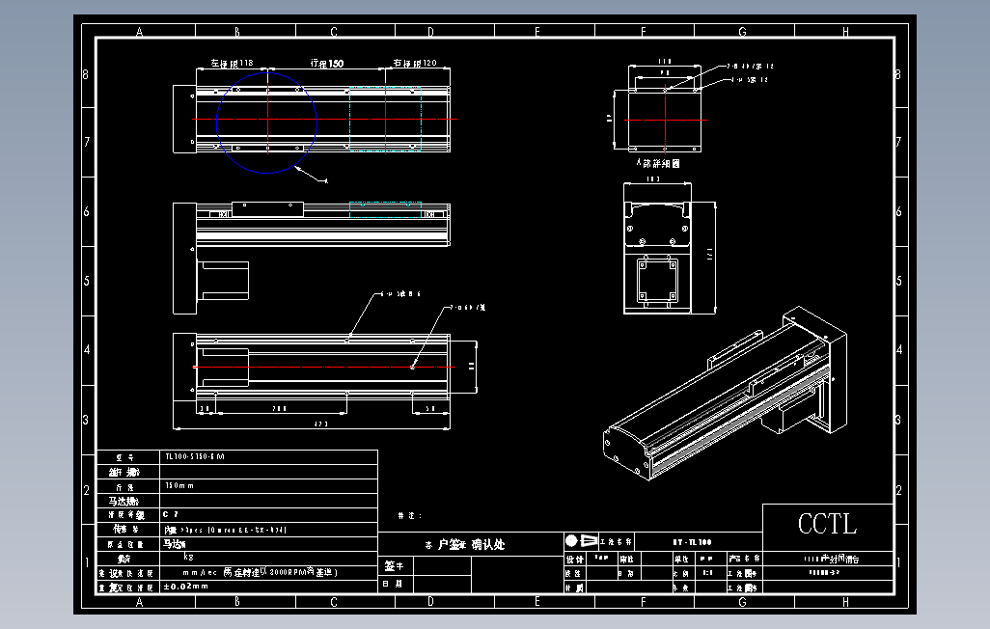Select zone number 6 on the right border
This screenshot has width=990, height=629.
click(898, 211)
